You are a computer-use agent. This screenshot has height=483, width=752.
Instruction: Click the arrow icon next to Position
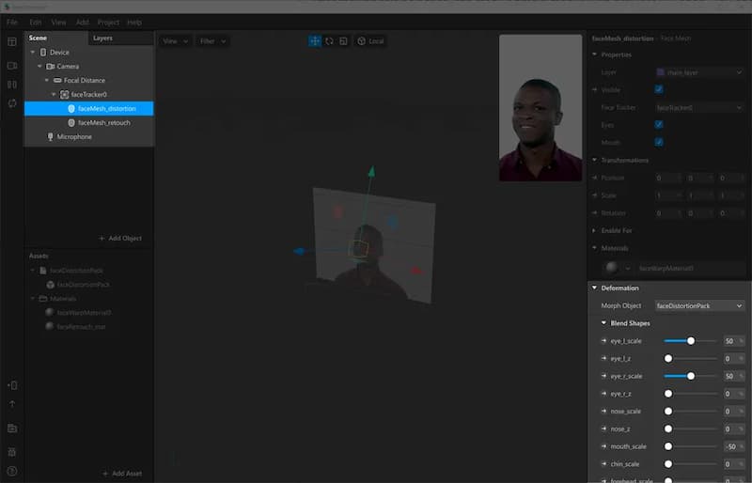[595, 178]
